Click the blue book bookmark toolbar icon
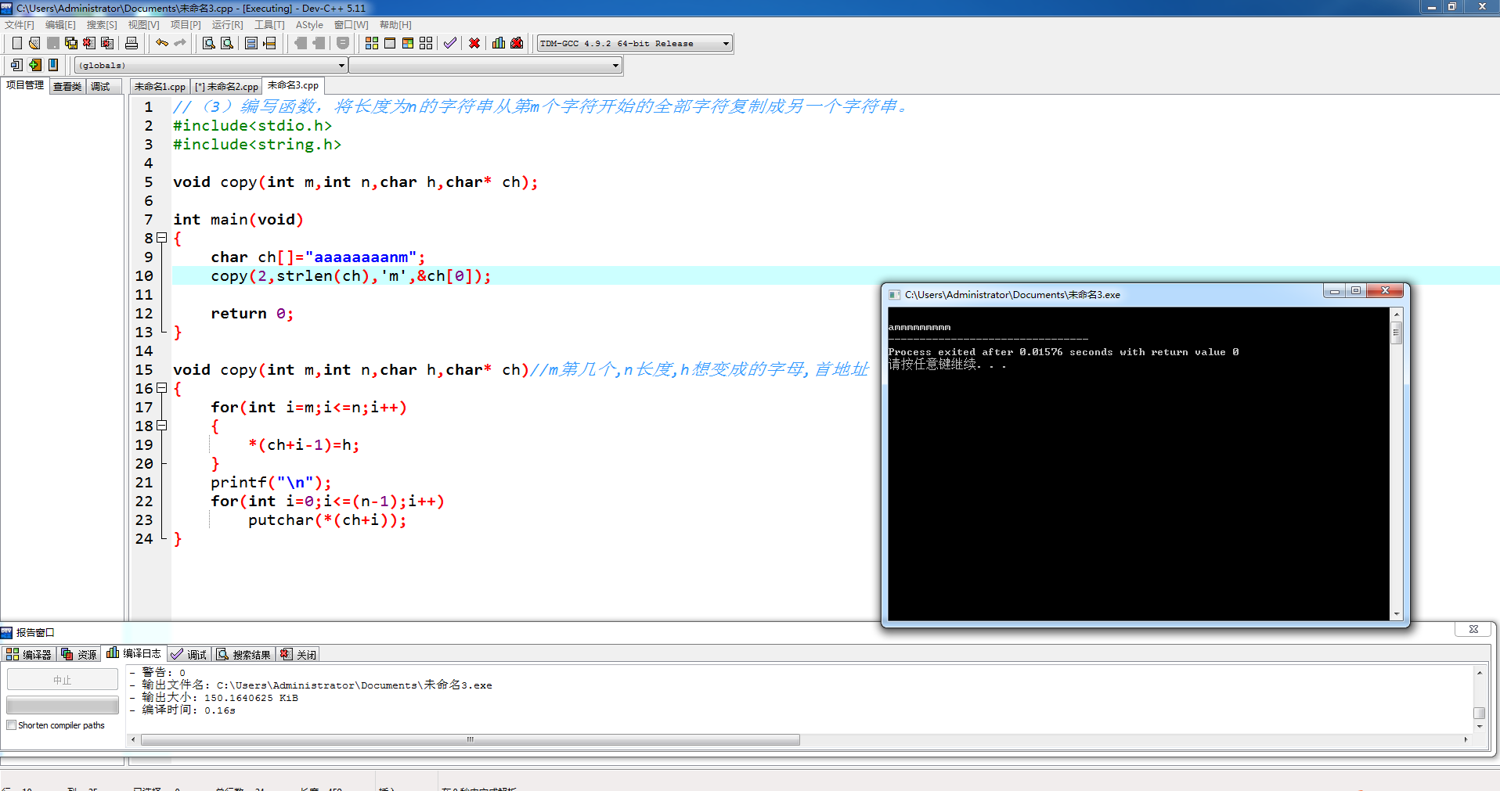This screenshot has width=1500, height=791. 53,65
